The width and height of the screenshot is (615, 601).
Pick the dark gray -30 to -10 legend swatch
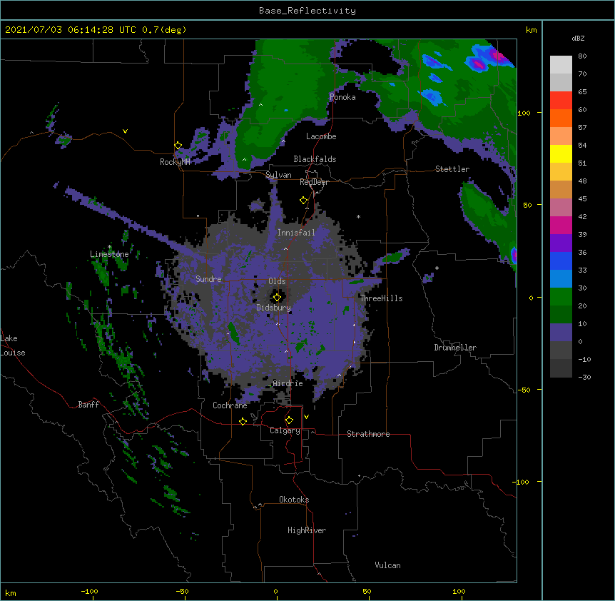click(561, 368)
